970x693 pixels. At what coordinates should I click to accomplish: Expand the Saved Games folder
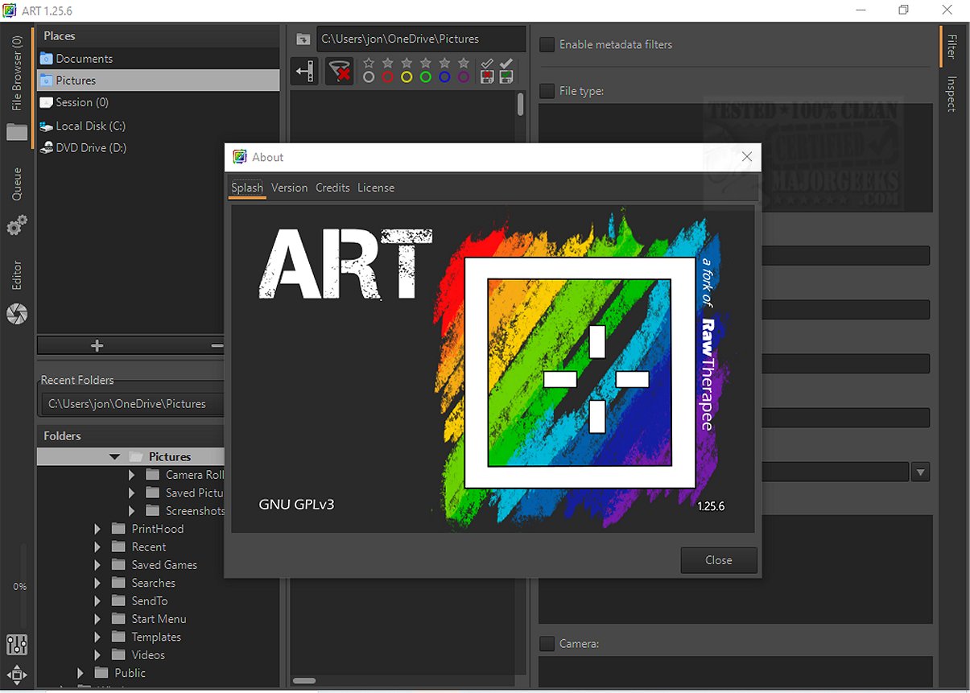pos(97,565)
